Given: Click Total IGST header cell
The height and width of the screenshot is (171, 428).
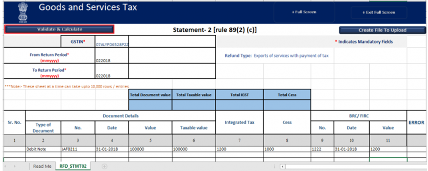Looking at the screenshot, I should pyautogui.click(x=239, y=95).
